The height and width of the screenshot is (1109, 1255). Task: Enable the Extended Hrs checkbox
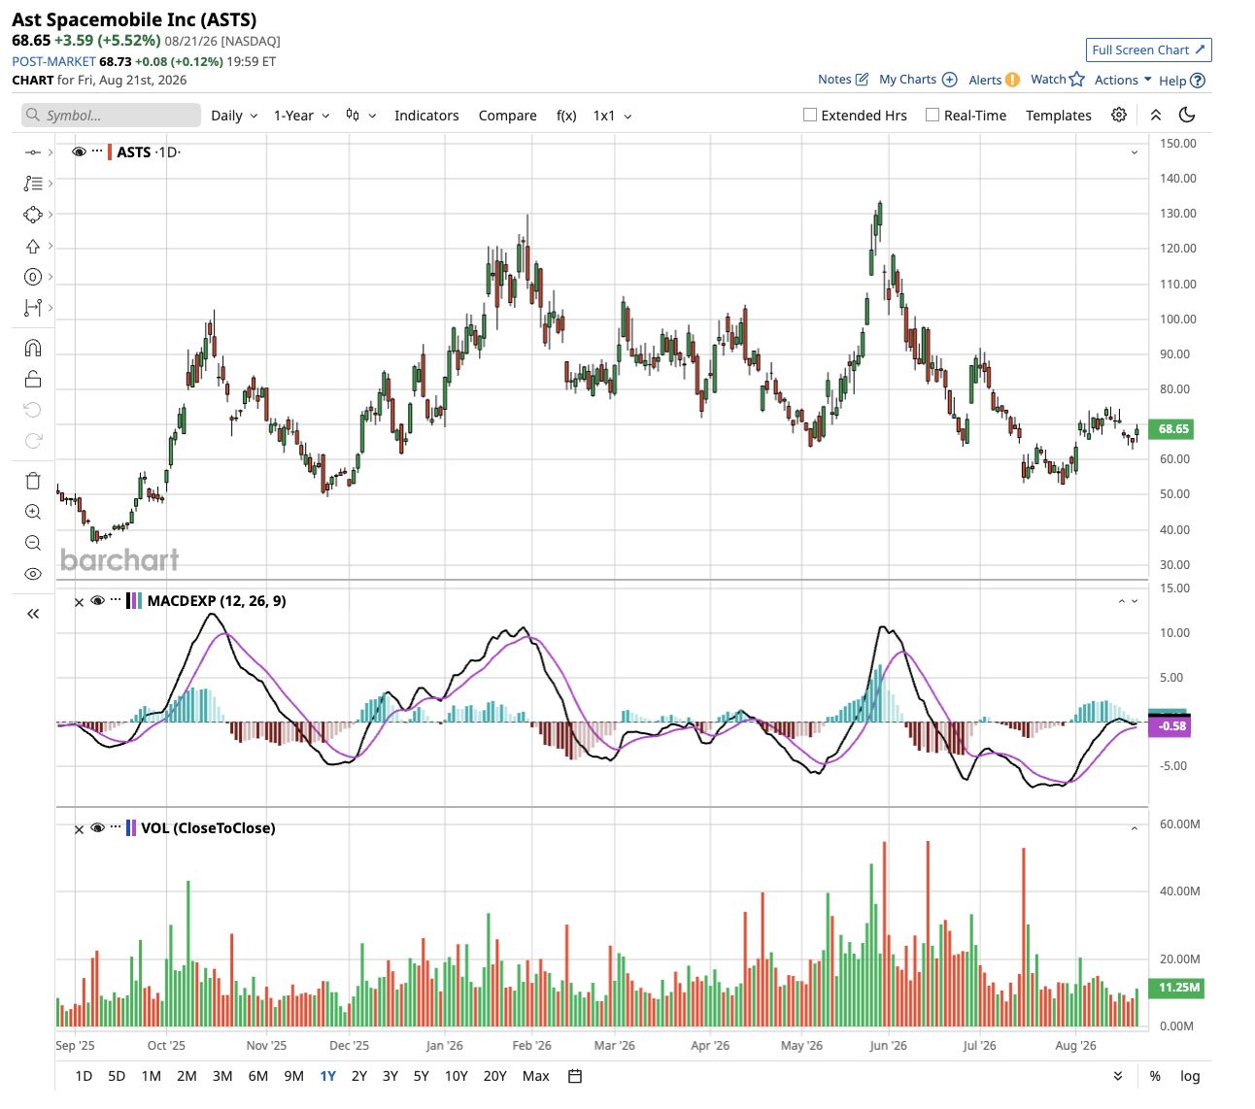pyautogui.click(x=810, y=115)
